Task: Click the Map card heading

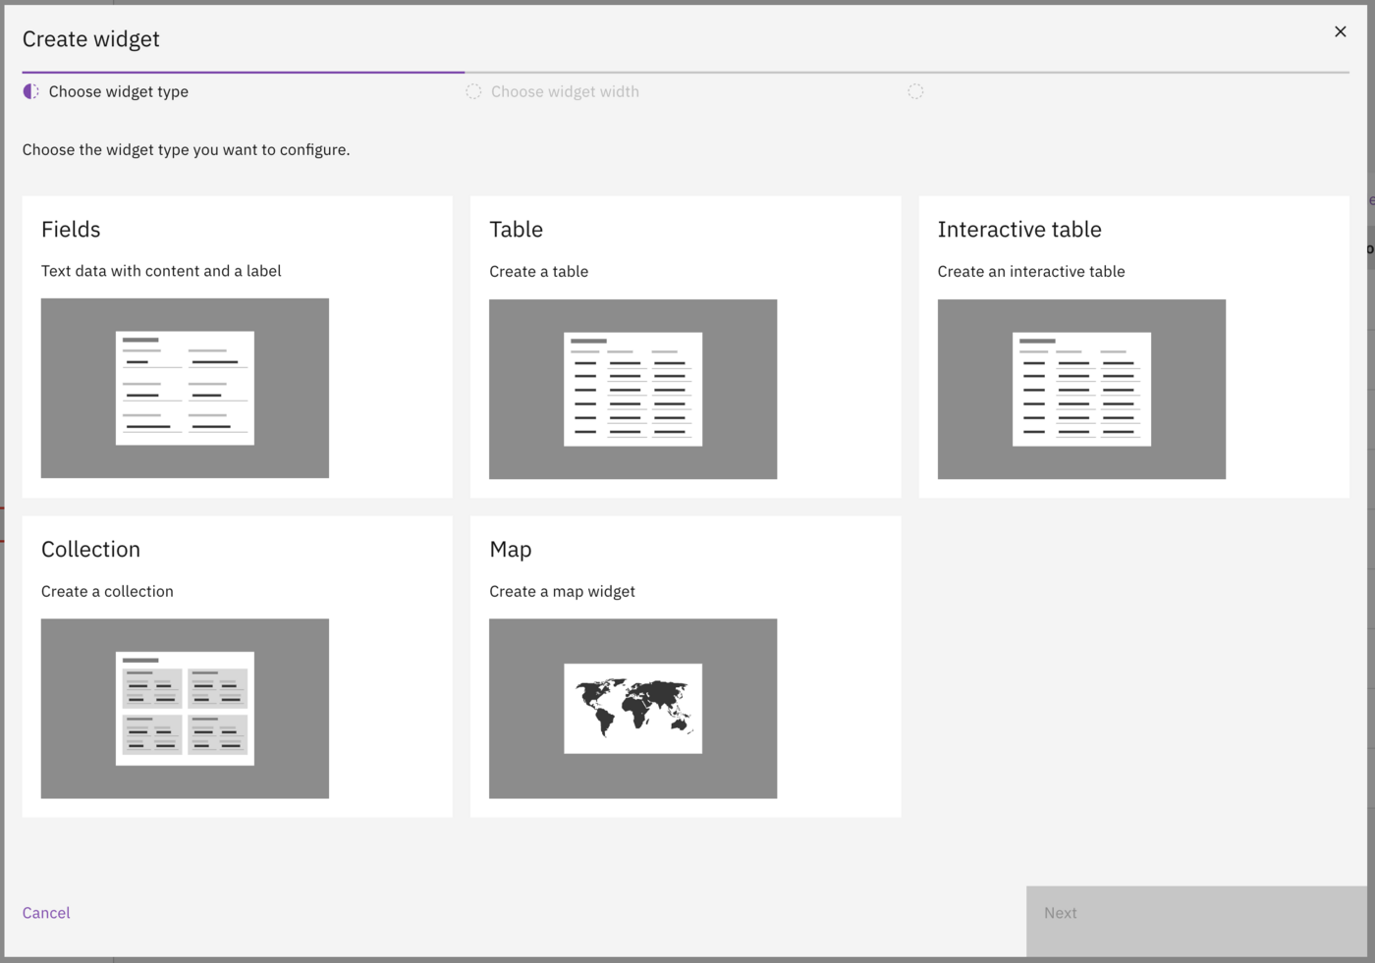Action: 510,550
